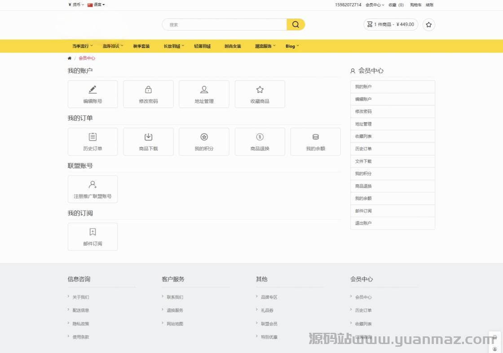Click 退出账户 in the sidebar
Viewport: 503px width, 353px height.
coord(363,223)
